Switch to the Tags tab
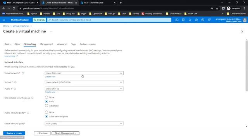The height and width of the screenshot is (139, 248). tap(73, 44)
